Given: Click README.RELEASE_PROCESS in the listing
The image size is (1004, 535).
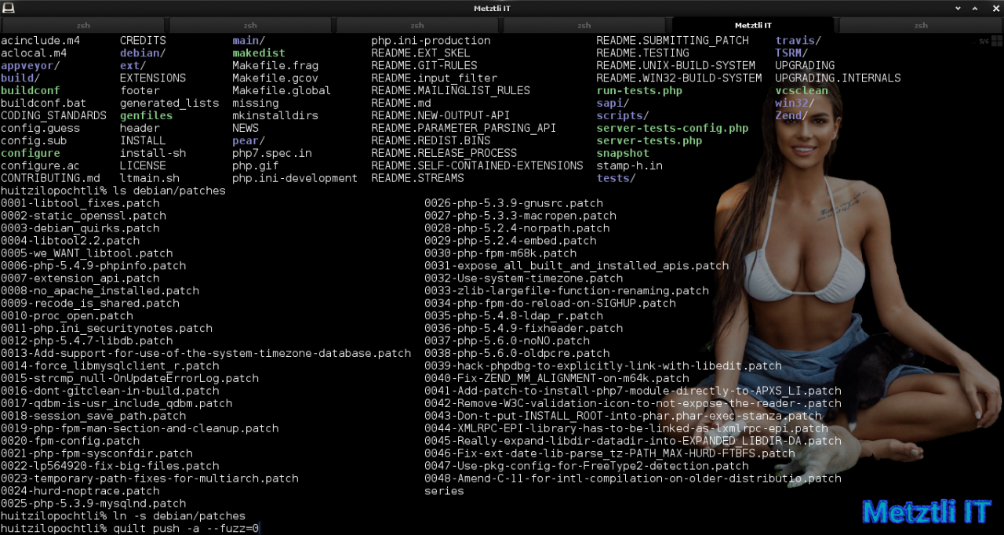Looking at the screenshot, I should pyautogui.click(x=444, y=153).
